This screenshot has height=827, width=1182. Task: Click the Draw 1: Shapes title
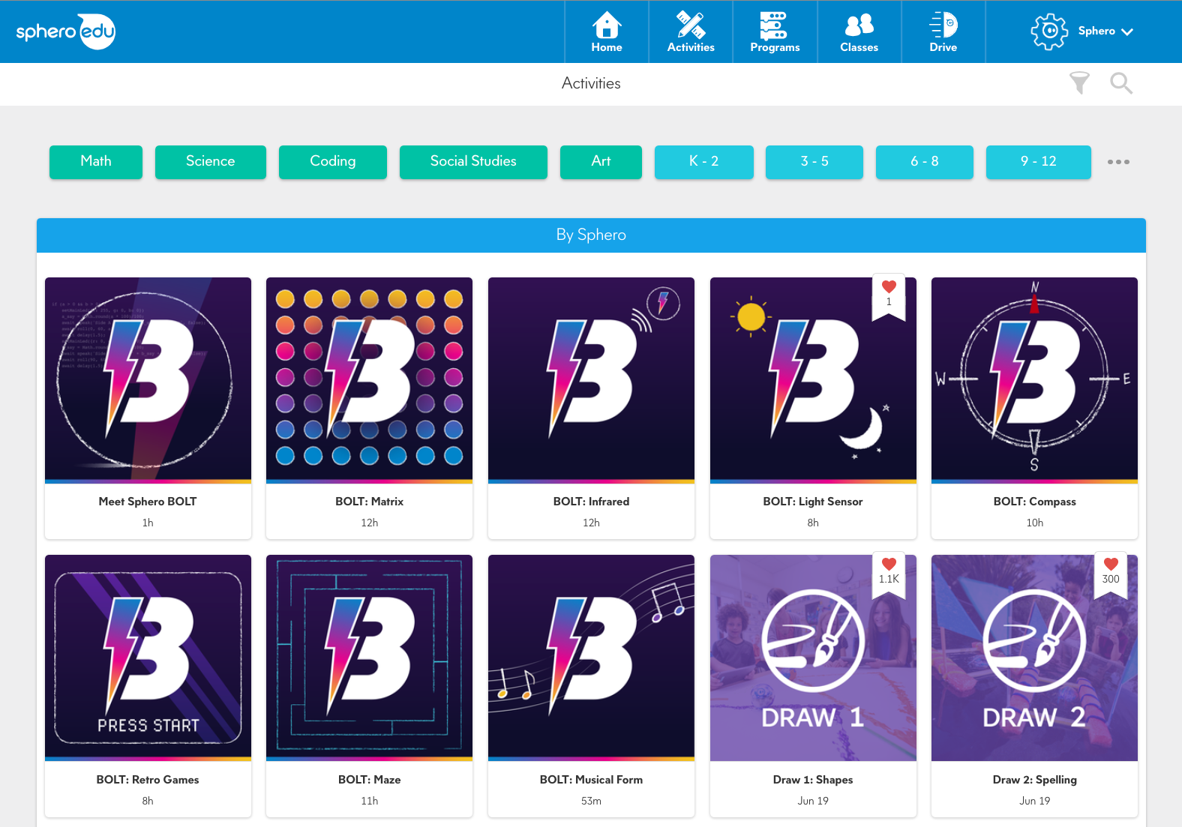click(x=813, y=780)
